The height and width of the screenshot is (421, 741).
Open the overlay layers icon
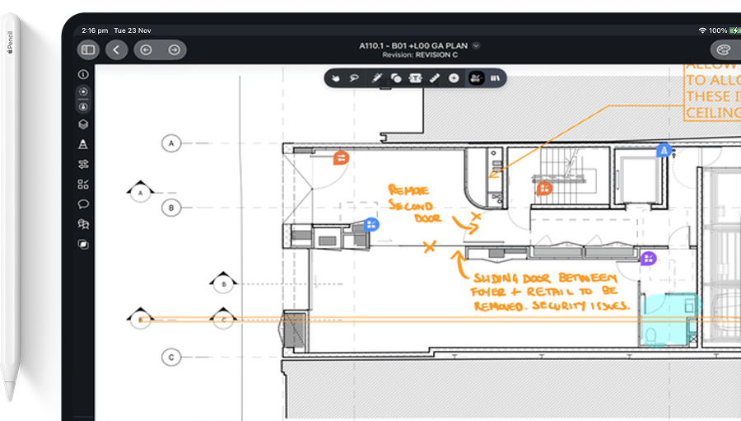click(83, 244)
